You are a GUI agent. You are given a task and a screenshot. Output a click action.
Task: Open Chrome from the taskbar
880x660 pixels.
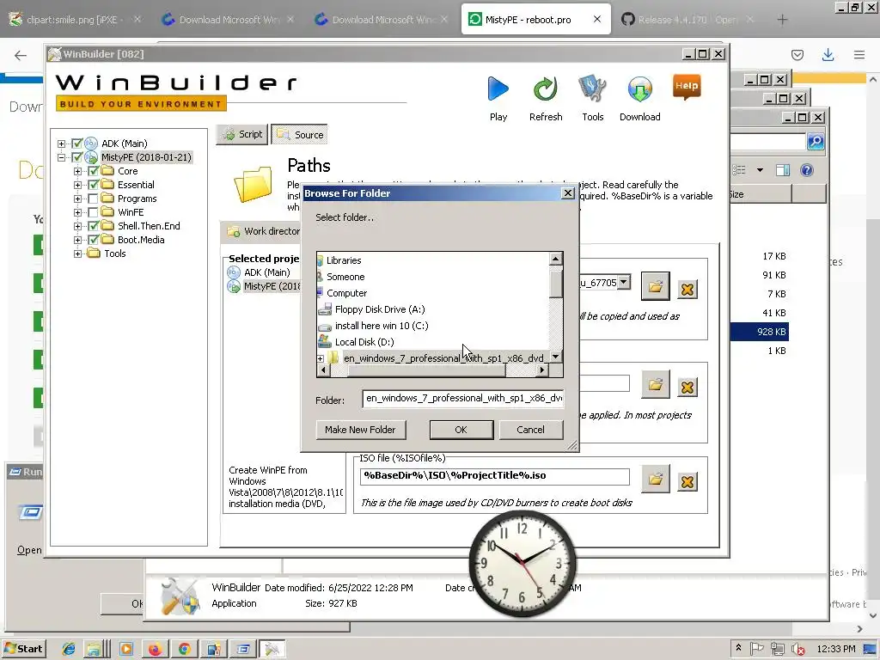click(x=184, y=650)
